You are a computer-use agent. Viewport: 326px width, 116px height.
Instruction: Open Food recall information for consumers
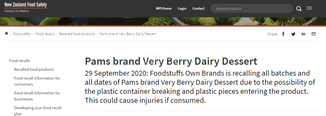pos(37,81)
